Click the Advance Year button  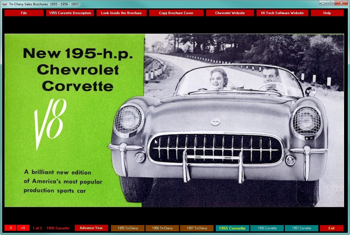pyautogui.click(x=91, y=228)
